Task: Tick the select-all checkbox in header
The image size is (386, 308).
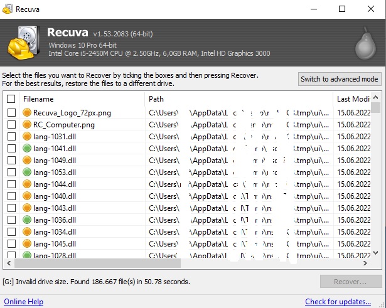Action: tap(11, 99)
